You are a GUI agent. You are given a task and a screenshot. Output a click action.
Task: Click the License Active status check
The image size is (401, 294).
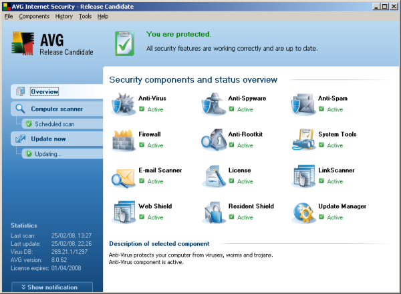point(231,181)
